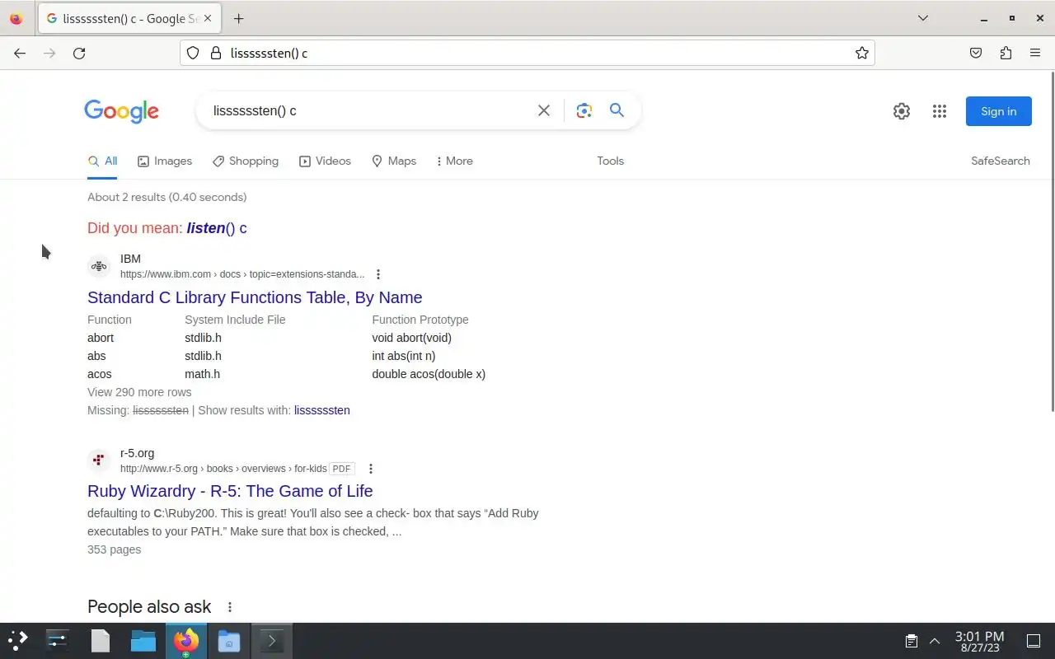Screen dimensions: 1055x659
Task: Open a new browser tab
Action: click(238, 18)
